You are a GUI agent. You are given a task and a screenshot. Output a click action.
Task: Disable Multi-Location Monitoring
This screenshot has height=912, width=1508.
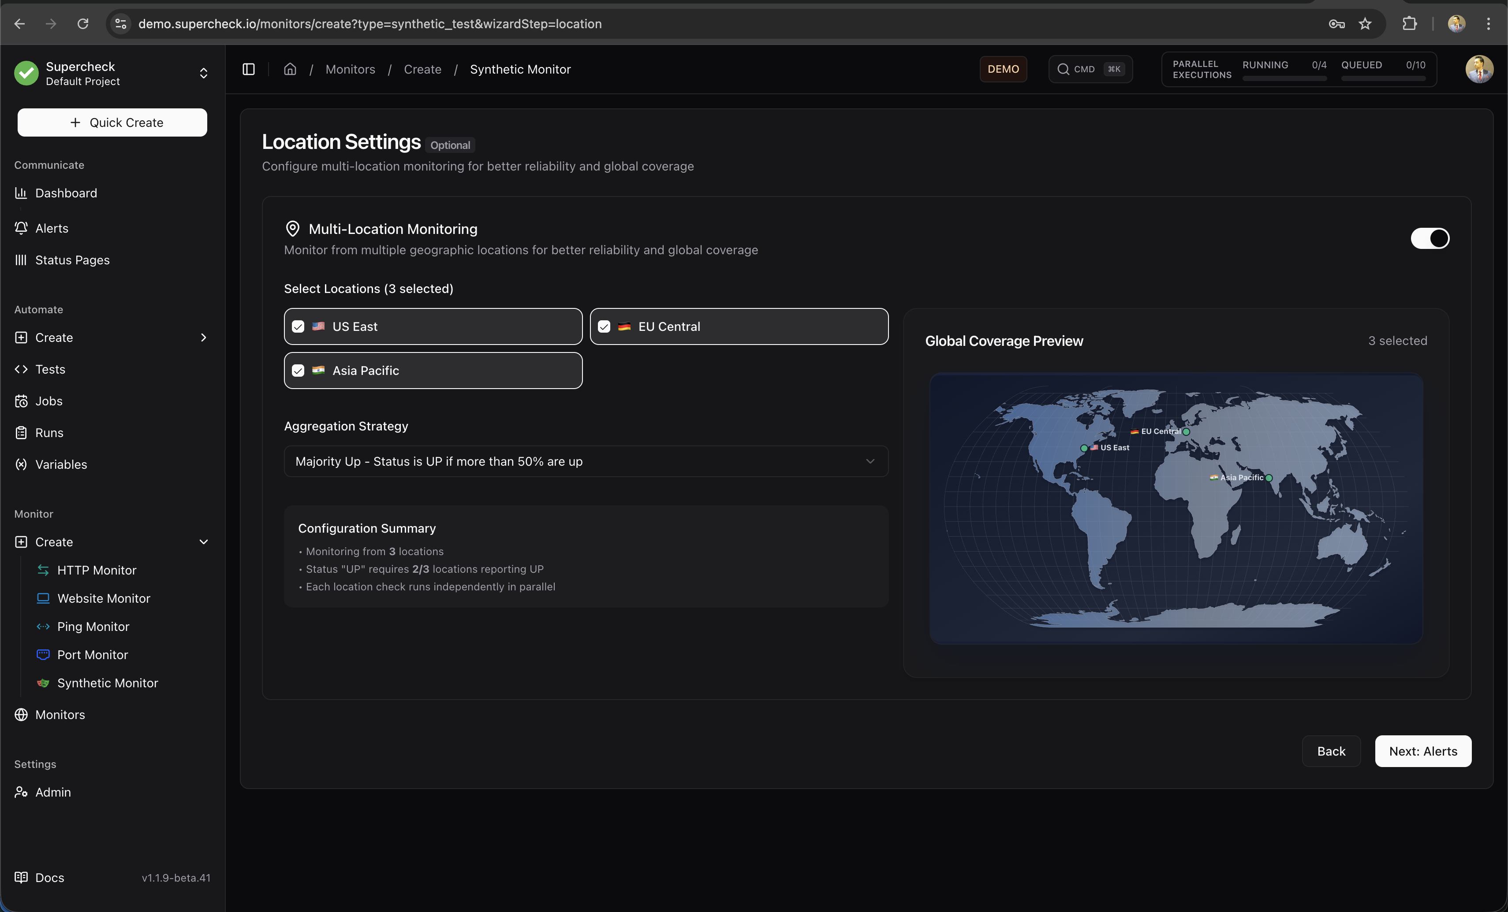tap(1430, 238)
